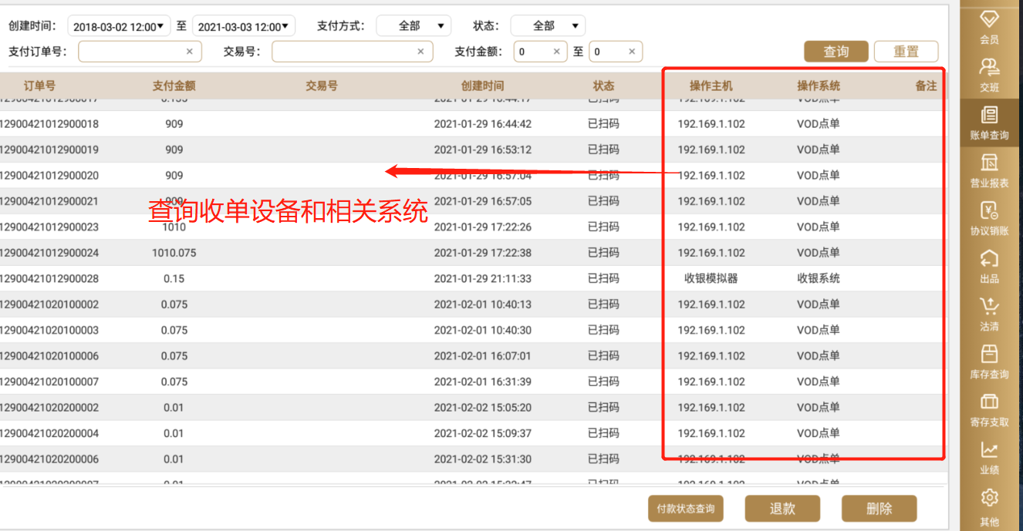This screenshot has height=531, width=1023.
Task: Click timestamp 2021-01-29 16:53:12
Action: 483,150
